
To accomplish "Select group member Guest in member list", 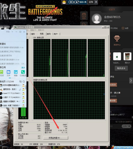I will (12, 94).
